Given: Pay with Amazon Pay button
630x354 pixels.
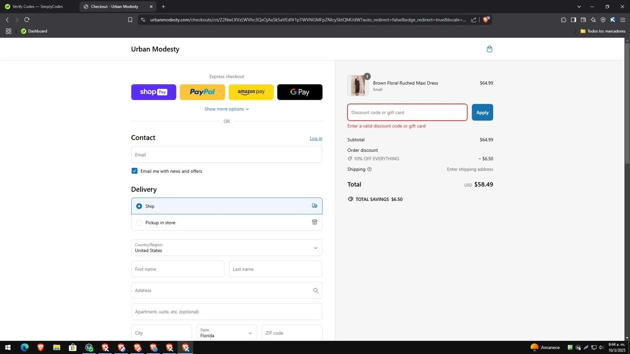Looking at the screenshot, I should click(251, 92).
